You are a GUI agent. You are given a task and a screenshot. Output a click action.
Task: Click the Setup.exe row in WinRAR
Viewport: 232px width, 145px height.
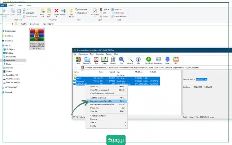pyautogui.click(x=117, y=81)
